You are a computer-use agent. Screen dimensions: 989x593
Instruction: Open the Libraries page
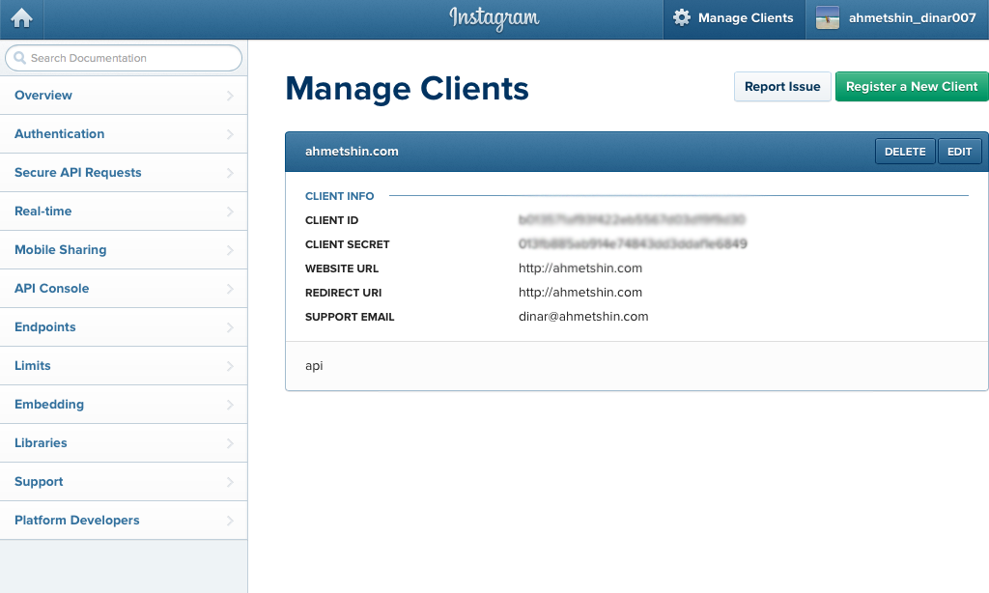click(x=124, y=443)
